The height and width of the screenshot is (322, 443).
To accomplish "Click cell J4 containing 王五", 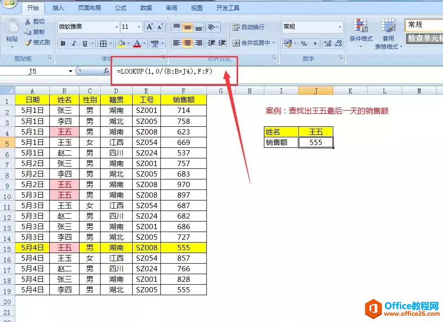I will 316,132.
